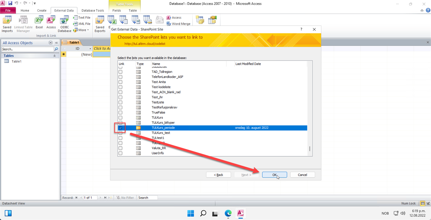The height and width of the screenshot is (220, 431).
Task: Switch to the Fields tab
Action: (x=117, y=10)
